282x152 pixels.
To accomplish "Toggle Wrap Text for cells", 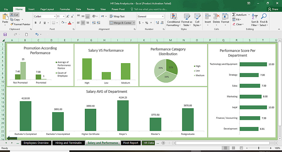I will pos(117,16).
